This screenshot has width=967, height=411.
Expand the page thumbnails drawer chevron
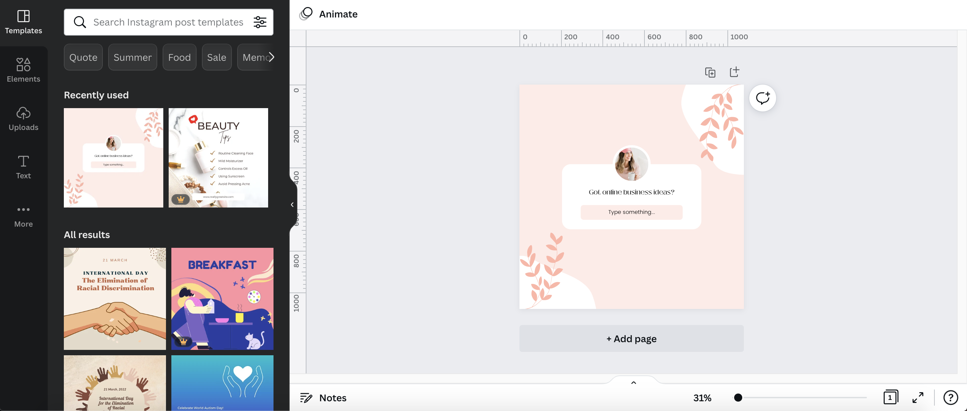pos(633,382)
